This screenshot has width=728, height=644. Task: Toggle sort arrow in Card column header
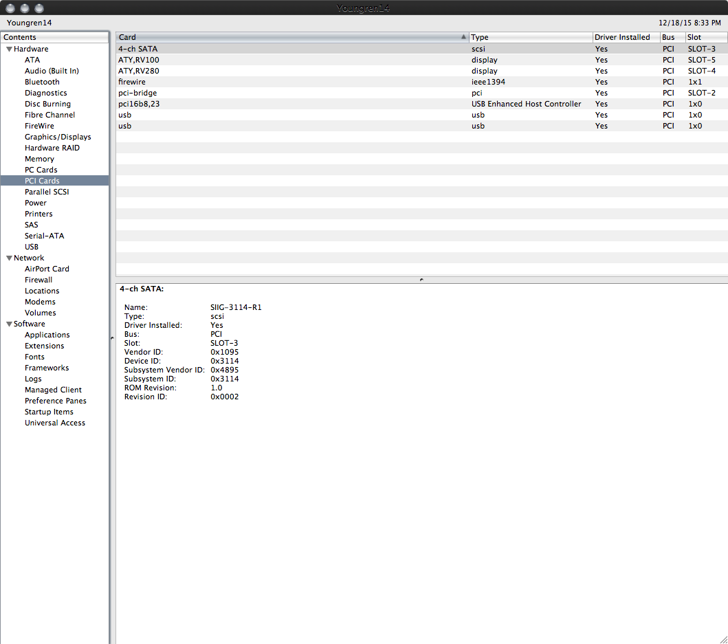[x=463, y=36]
